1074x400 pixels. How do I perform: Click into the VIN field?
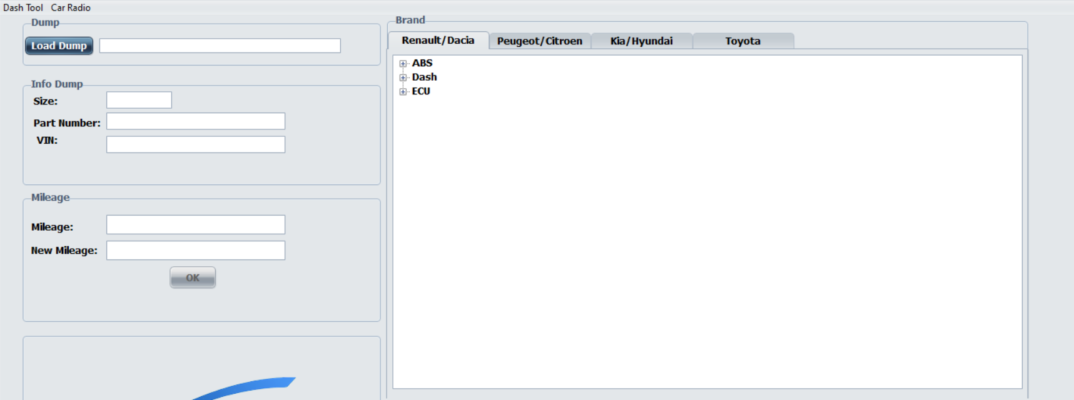[x=195, y=144]
